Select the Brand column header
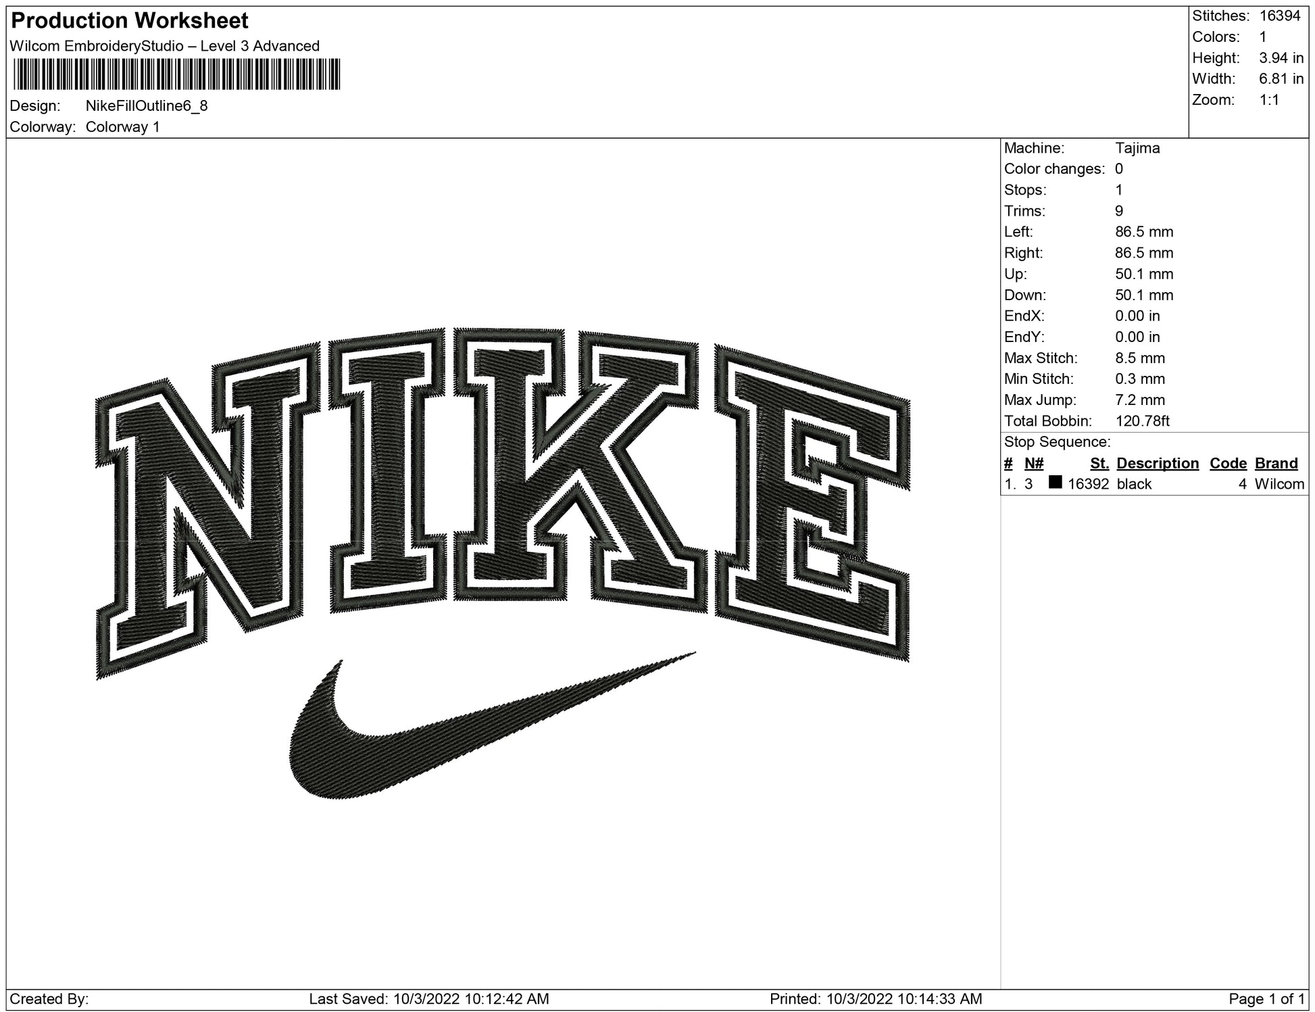Image resolution: width=1315 pixels, height=1012 pixels. click(1276, 463)
